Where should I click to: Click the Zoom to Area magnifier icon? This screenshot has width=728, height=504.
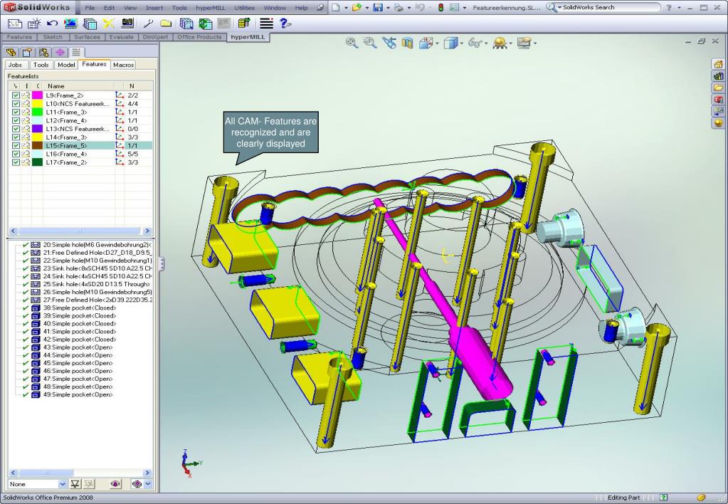[x=370, y=43]
